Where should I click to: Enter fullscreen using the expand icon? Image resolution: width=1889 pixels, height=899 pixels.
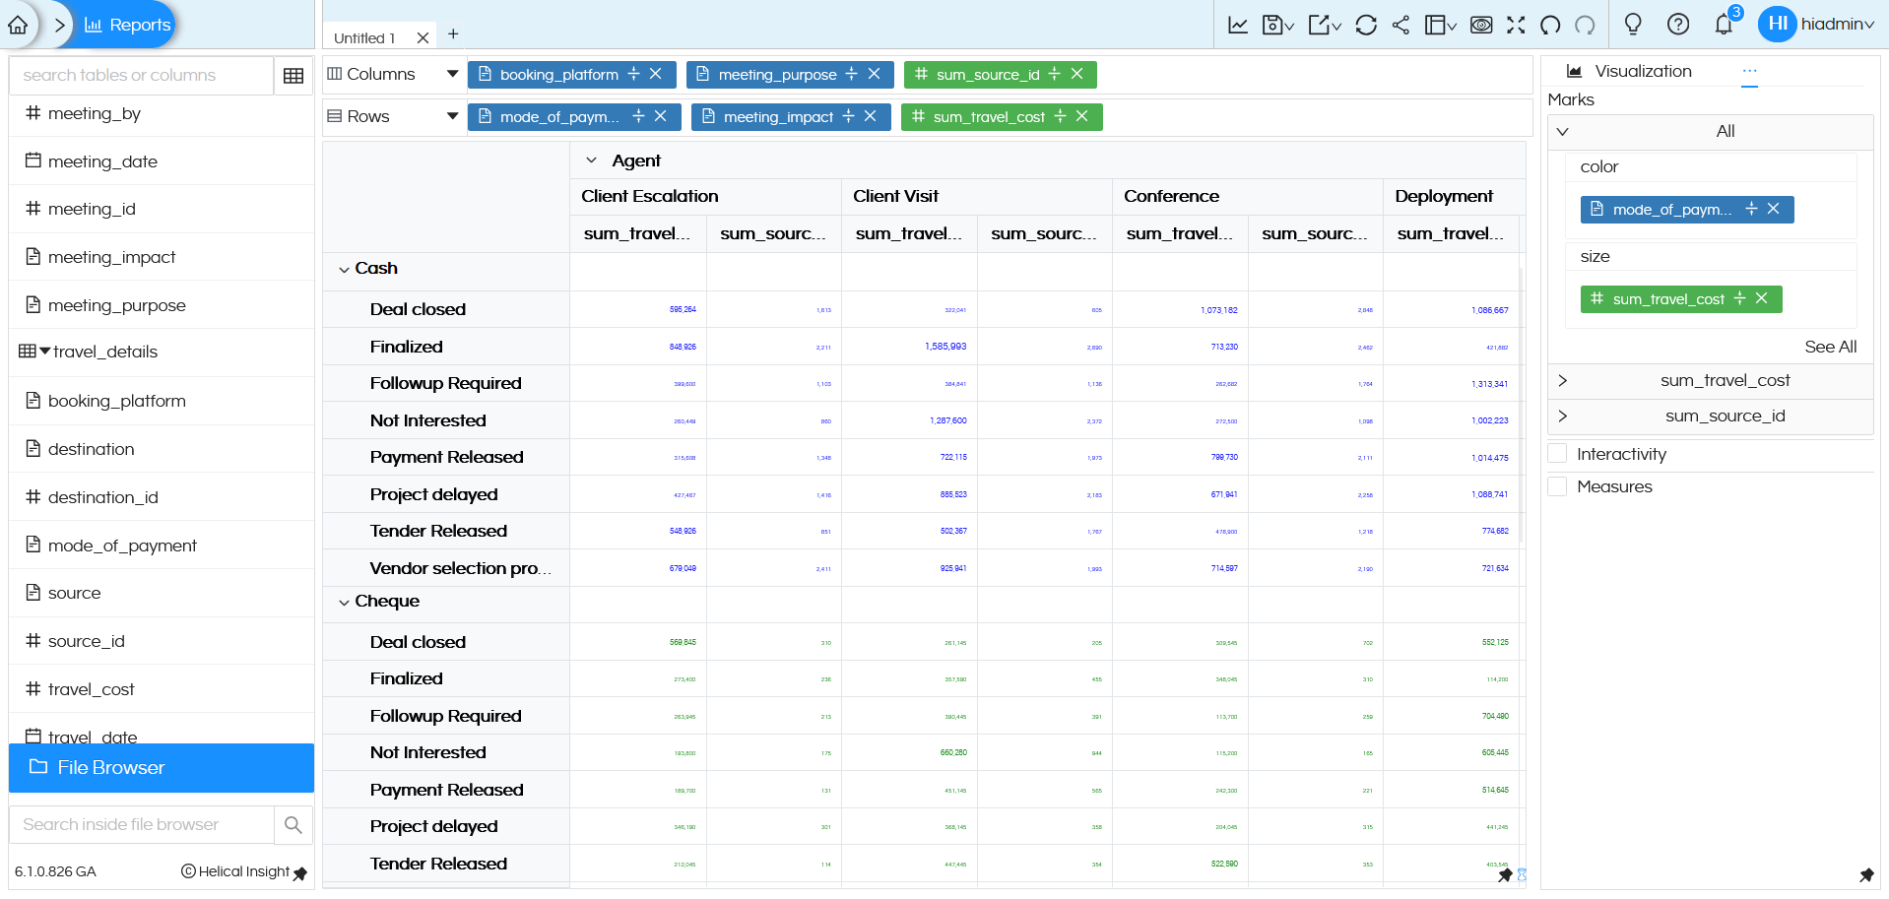1516,25
